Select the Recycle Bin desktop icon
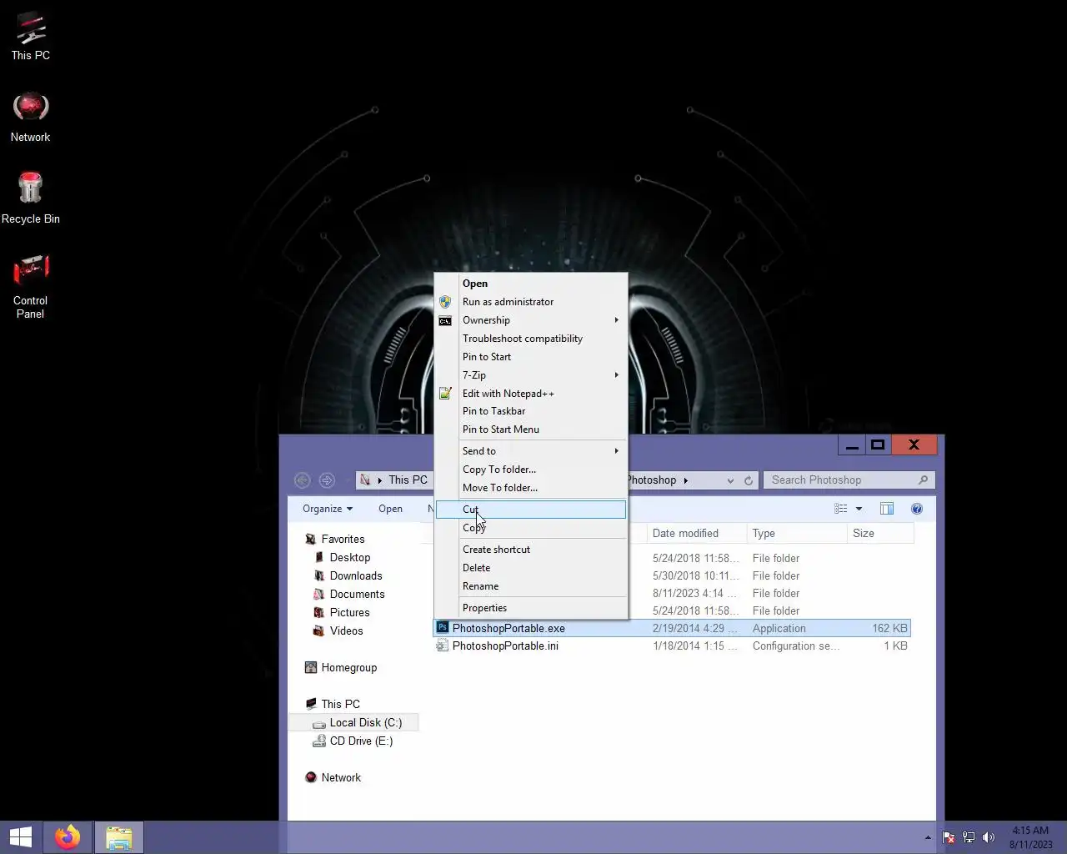1067x854 pixels. (31, 198)
